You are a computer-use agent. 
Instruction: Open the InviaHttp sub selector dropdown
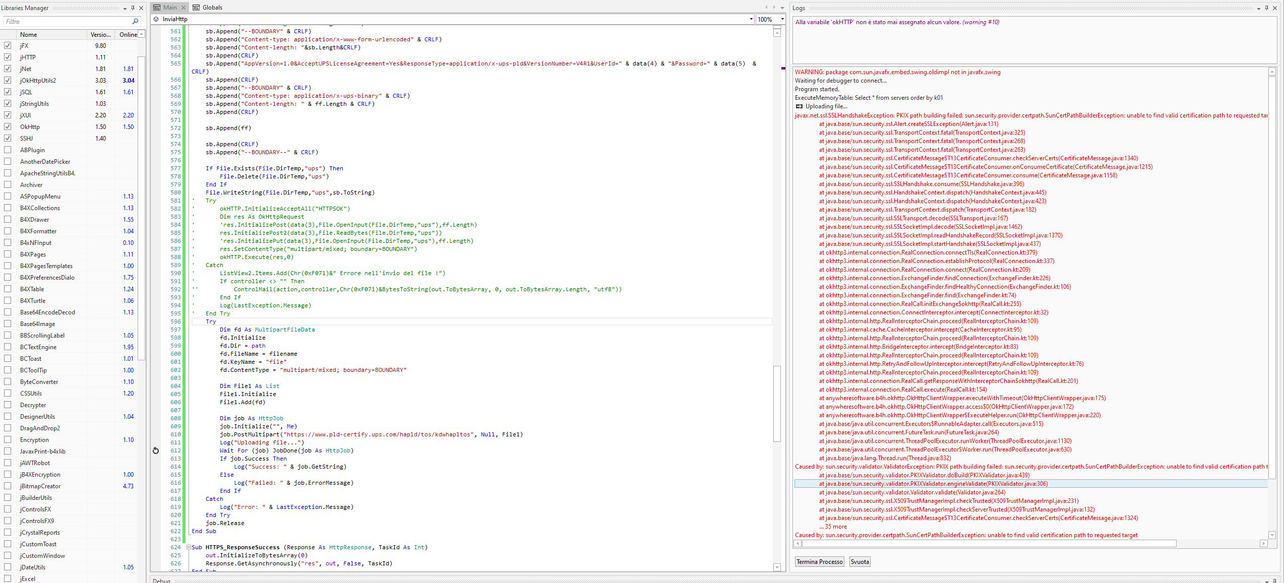click(x=751, y=19)
